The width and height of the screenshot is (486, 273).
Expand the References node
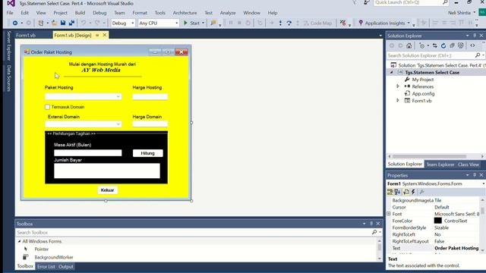(x=398, y=86)
